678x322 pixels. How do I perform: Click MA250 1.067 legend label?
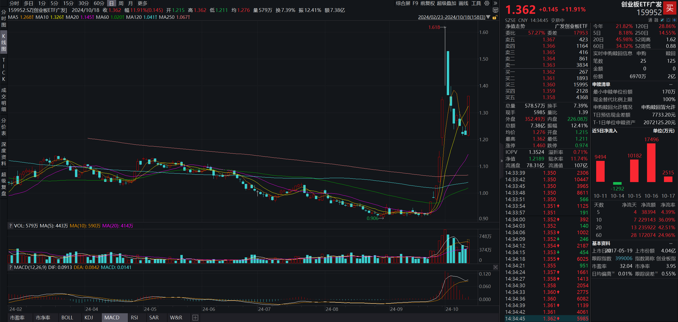175,17
